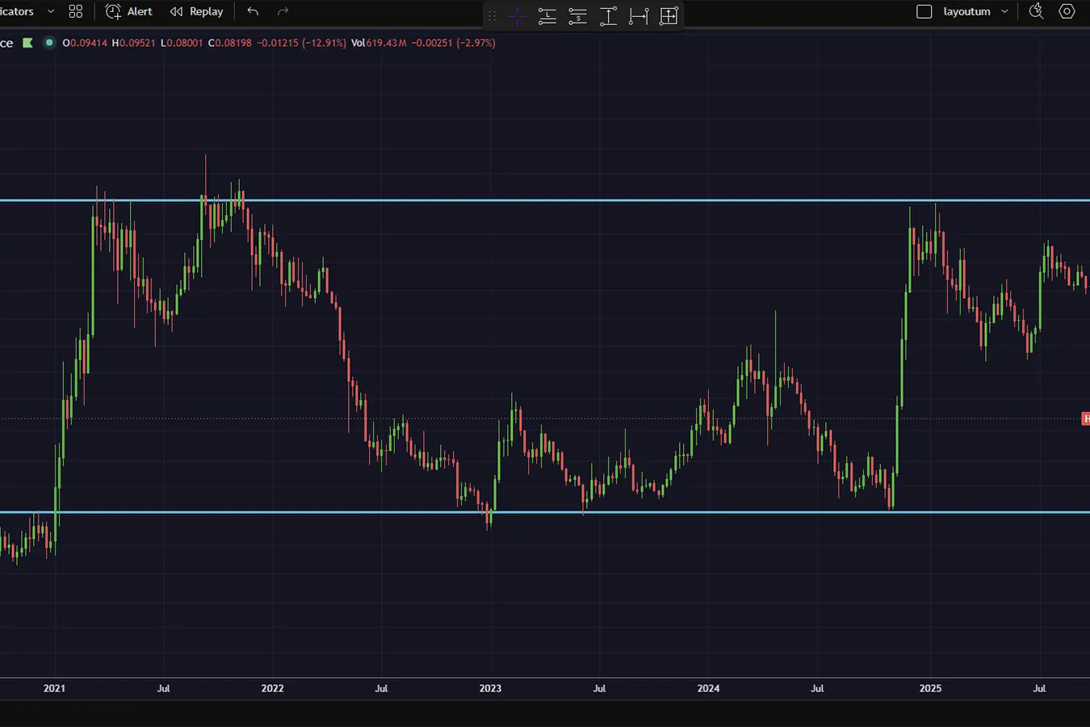Screen dimensions: 1090x727
Task: Click the high price value H0.09521
Action: pyautogui.click(x=133, y=43)
